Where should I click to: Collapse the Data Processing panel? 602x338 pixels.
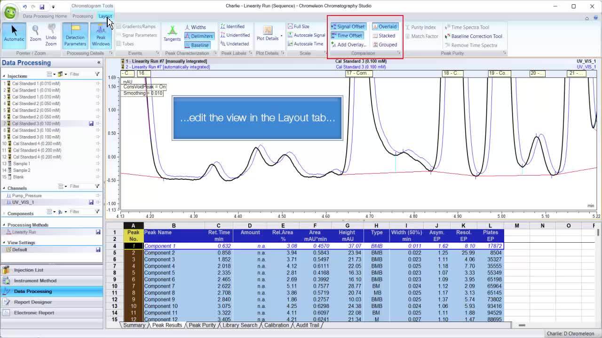pos(99,62)
